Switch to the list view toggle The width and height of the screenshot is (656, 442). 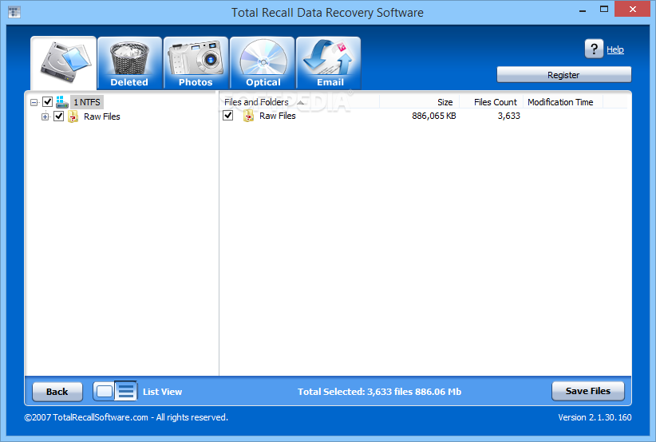pyautogui.click(x=125, y=392)
